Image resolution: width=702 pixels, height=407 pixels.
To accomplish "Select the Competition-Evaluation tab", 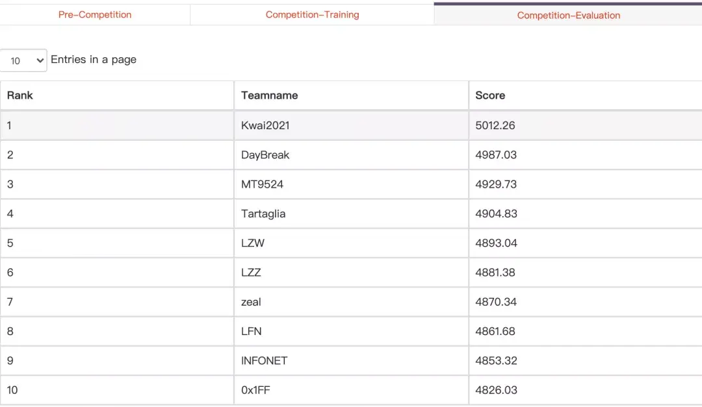I will pos(568,15).
